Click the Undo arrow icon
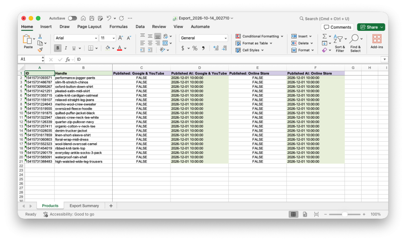 pyautogui.click(x=109, y=18)
